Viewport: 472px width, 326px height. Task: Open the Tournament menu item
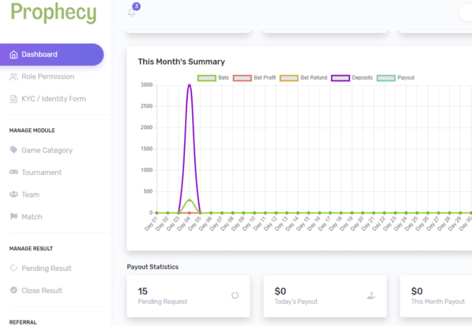41,172
